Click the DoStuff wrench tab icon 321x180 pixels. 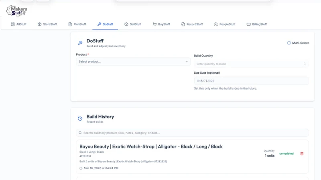pos(99,24)
